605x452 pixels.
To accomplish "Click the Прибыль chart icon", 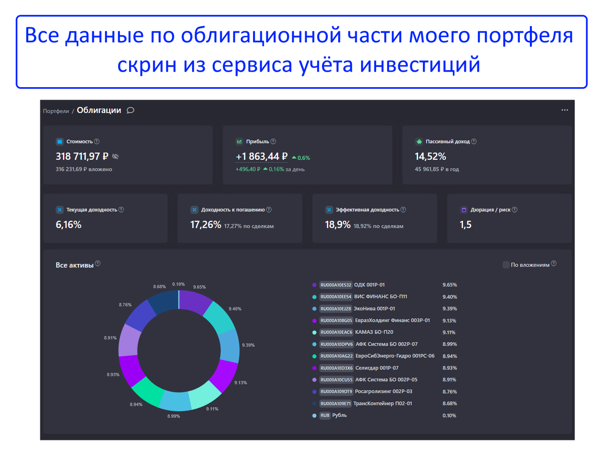I will click(239, 142).
